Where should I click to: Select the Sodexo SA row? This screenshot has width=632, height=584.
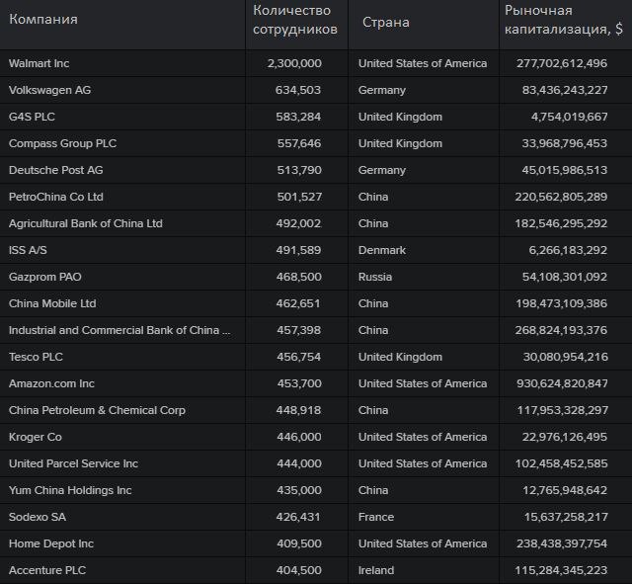click(x=316, y=517)
